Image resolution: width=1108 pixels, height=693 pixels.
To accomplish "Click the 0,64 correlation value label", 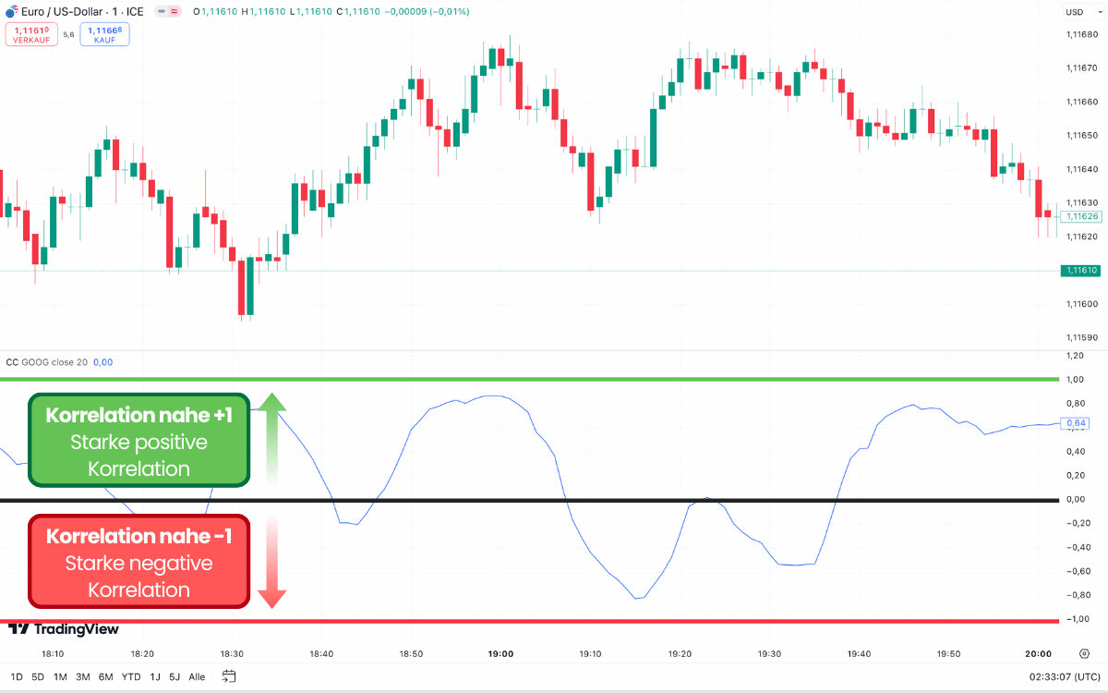I will pyautogui.click(x=1076, y=423).
